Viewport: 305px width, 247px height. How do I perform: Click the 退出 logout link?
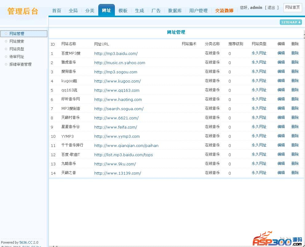coord(271,7)
